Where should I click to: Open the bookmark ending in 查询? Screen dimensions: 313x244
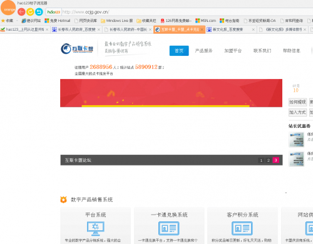(292, 21)
